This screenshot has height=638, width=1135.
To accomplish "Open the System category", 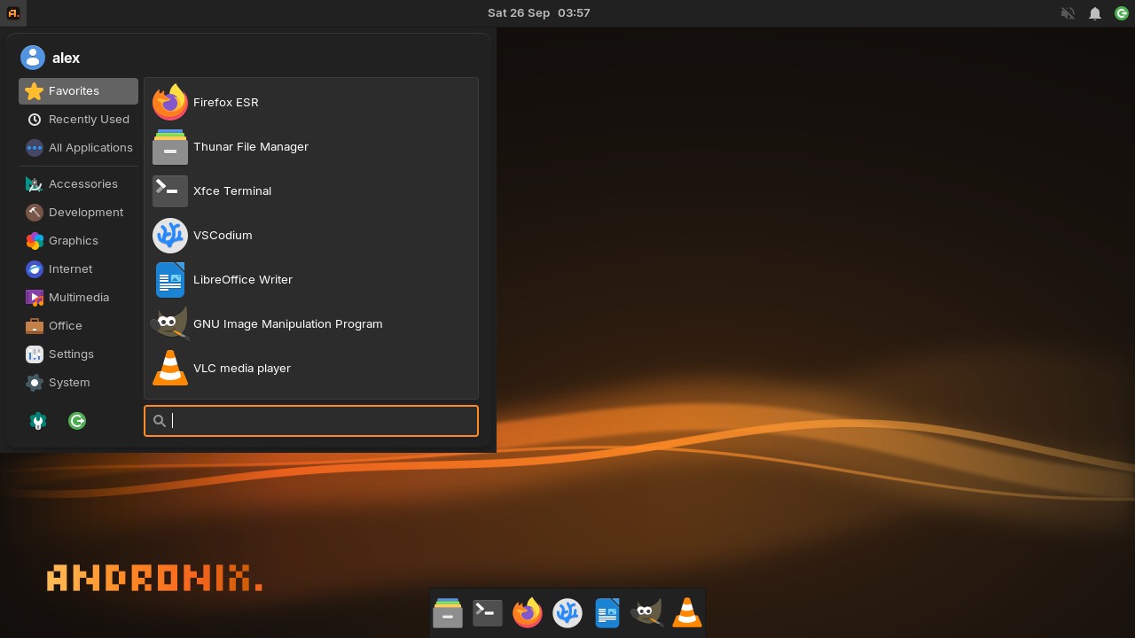I will (78, 382).
